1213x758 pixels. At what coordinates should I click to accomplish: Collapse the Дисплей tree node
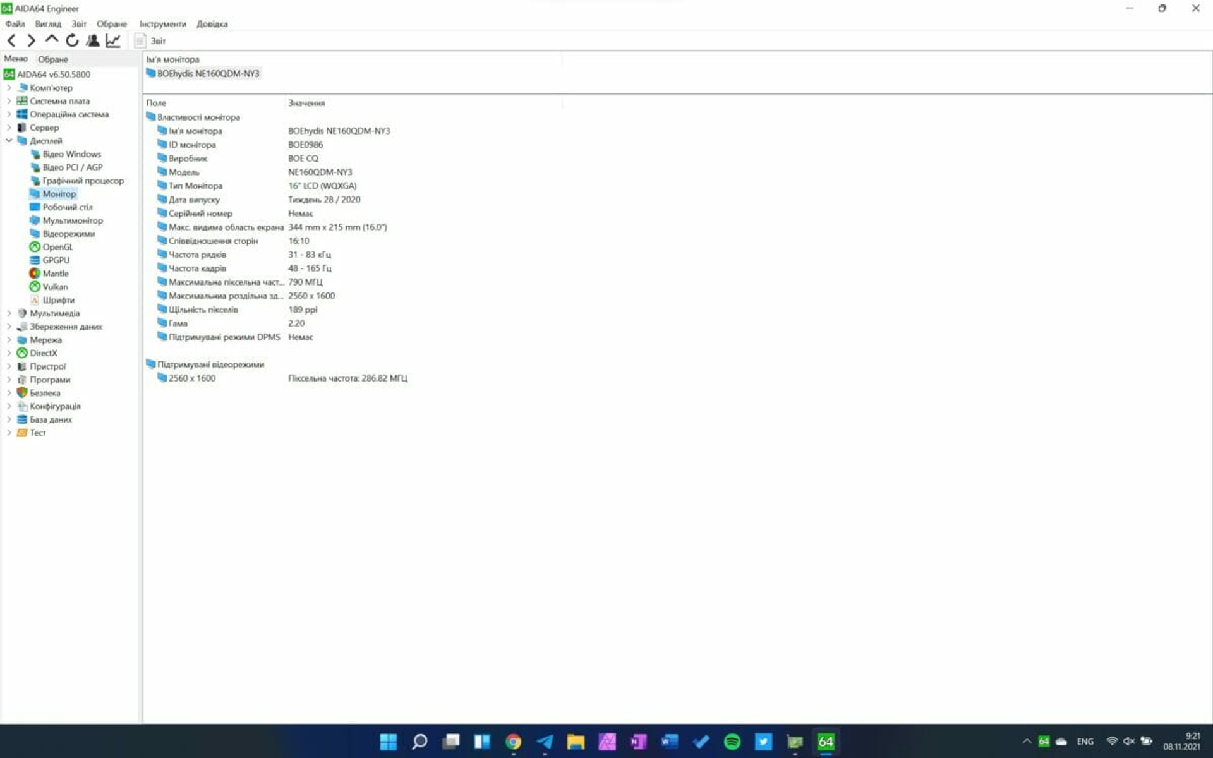(x=9, y=141)
